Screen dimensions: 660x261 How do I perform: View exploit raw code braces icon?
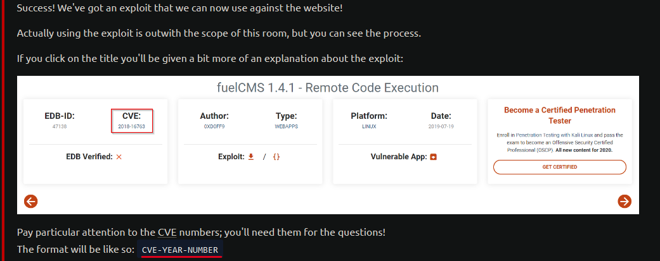click(x=276, y=157)
